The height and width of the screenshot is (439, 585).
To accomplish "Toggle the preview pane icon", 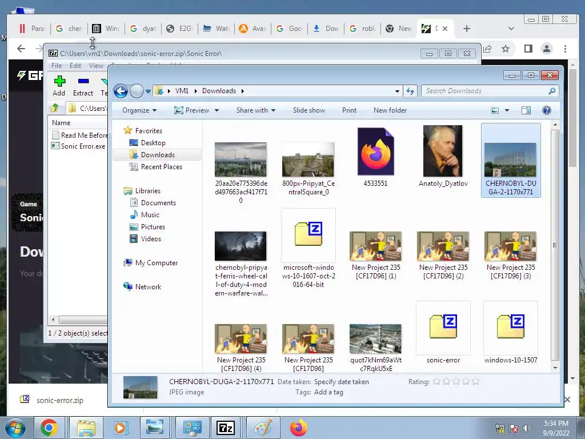I will coord(526,110).
